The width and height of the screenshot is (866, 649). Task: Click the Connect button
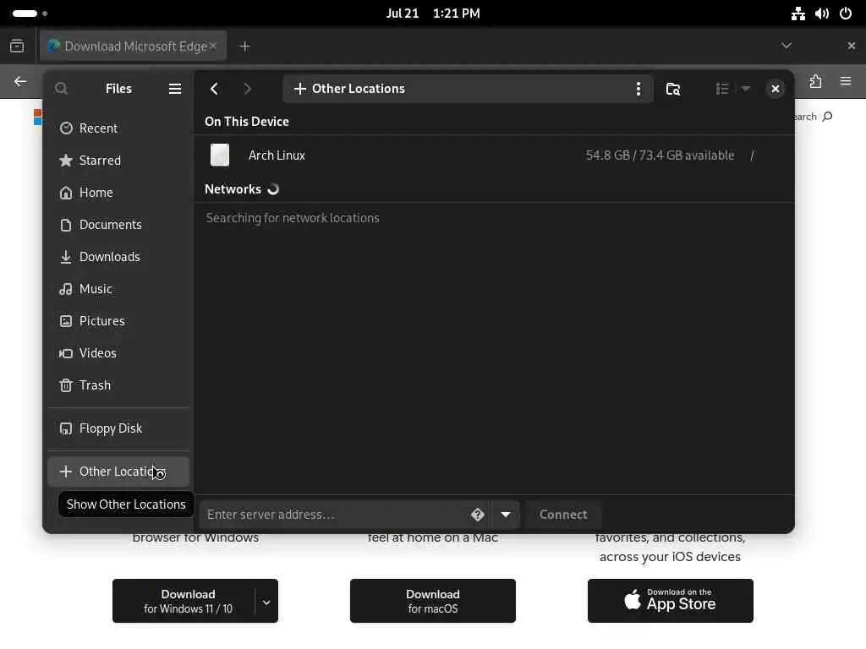pyautogui.click(x=563, y=515)
